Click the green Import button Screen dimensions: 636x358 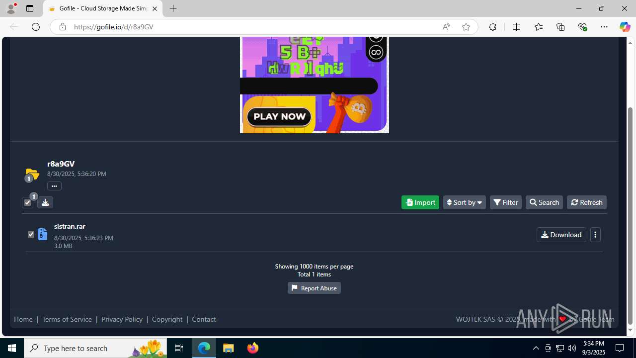420,202
